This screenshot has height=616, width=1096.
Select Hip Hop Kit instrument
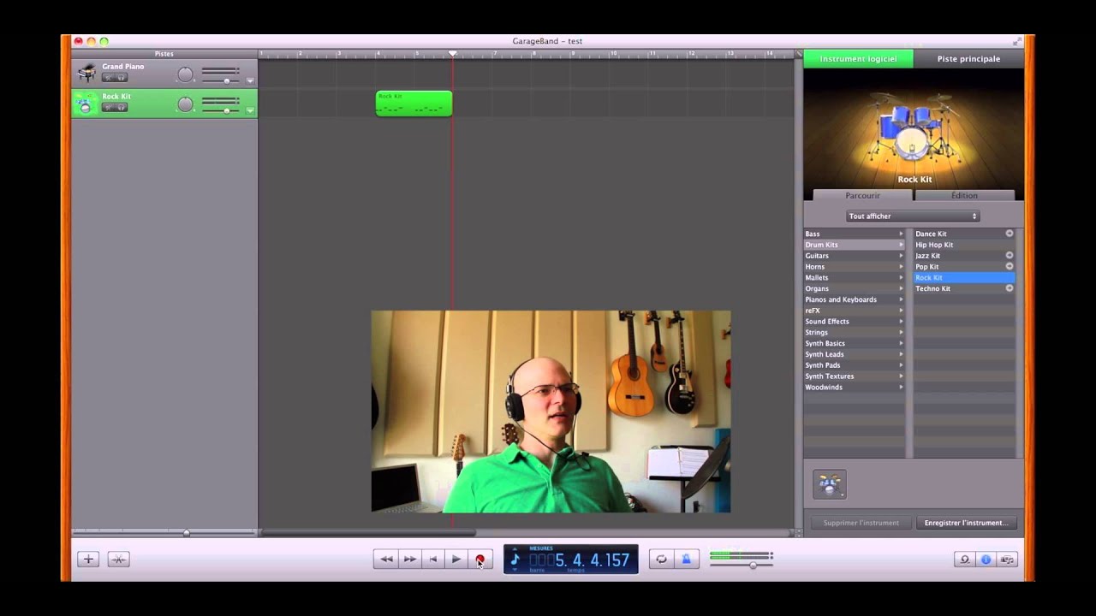964,245
